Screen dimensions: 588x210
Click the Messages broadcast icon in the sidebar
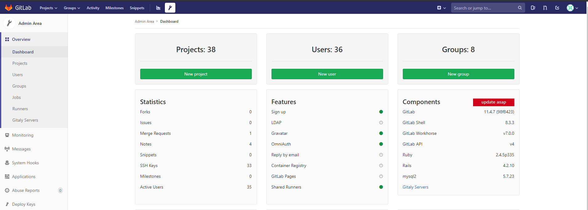(x=7, y=149)
